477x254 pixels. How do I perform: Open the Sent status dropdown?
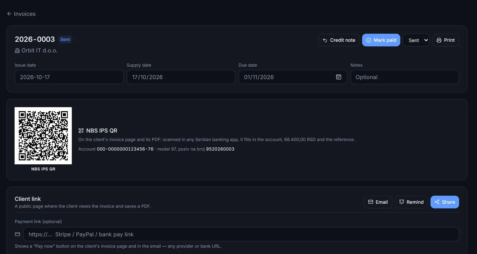(x=416, y=40)
